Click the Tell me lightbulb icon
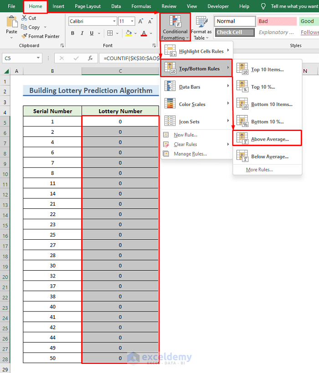Viewport: 319px width, 373px height. coord(263,6)
